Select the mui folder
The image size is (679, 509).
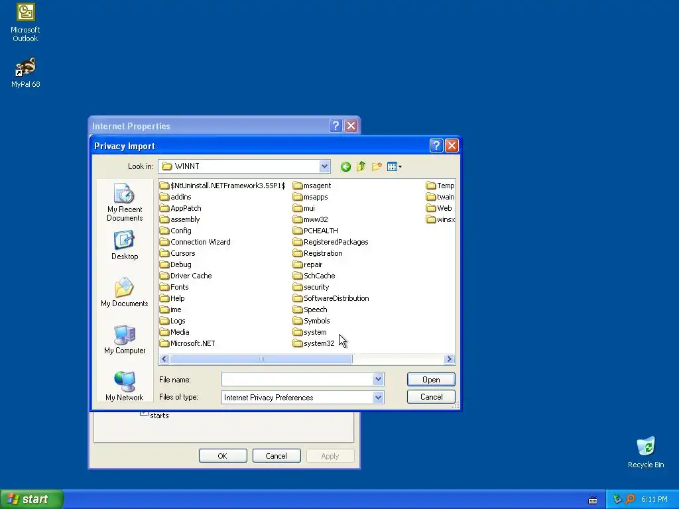point(304,208)
